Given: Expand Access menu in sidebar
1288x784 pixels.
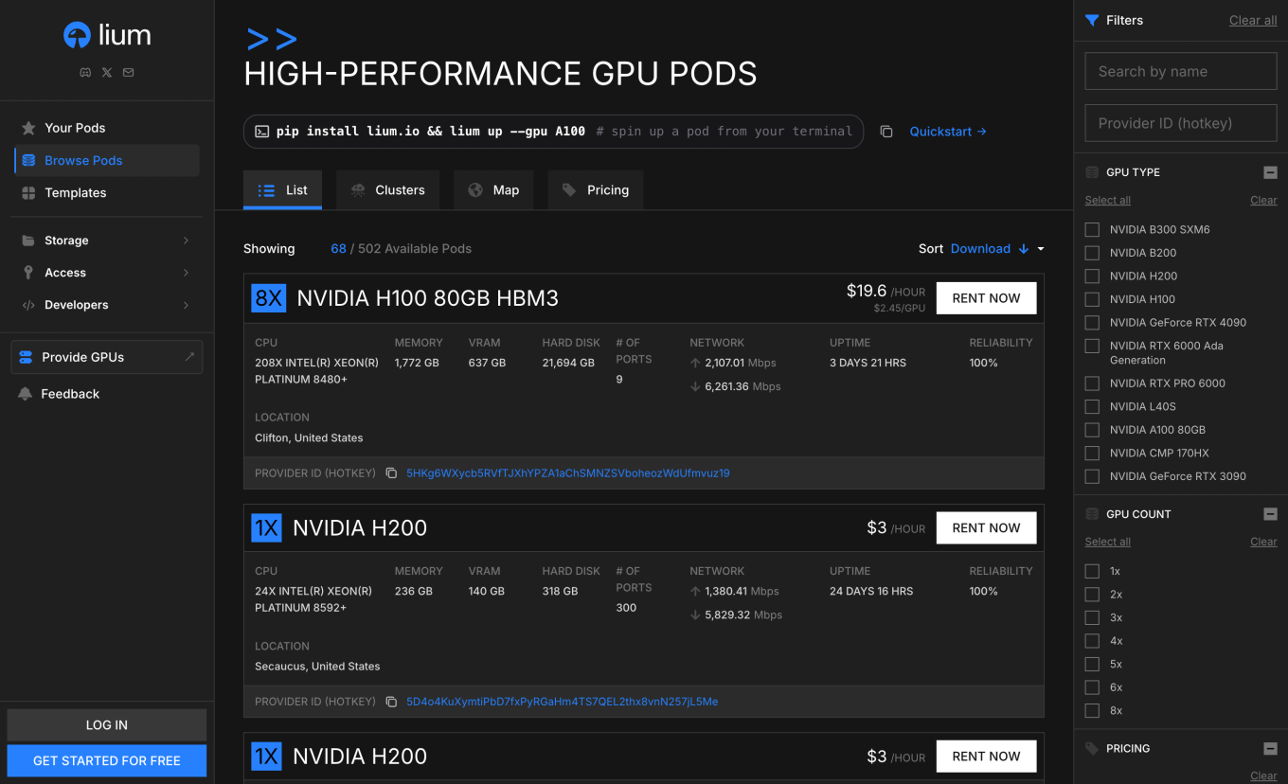Looking at the screenshot, I should (107, 273).
